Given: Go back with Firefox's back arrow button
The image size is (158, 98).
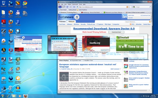Looking at the screenshot, I should tap(60, 7).
